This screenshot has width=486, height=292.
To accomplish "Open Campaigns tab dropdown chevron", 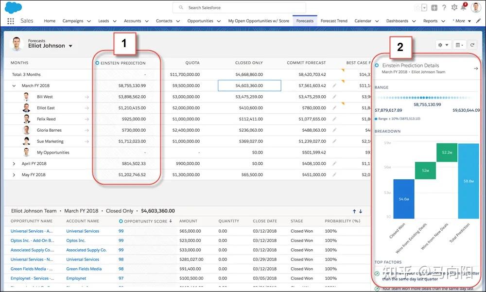I will coord(88,21).
